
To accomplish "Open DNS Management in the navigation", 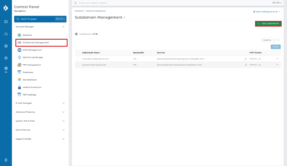I will (x=32, y=50).
